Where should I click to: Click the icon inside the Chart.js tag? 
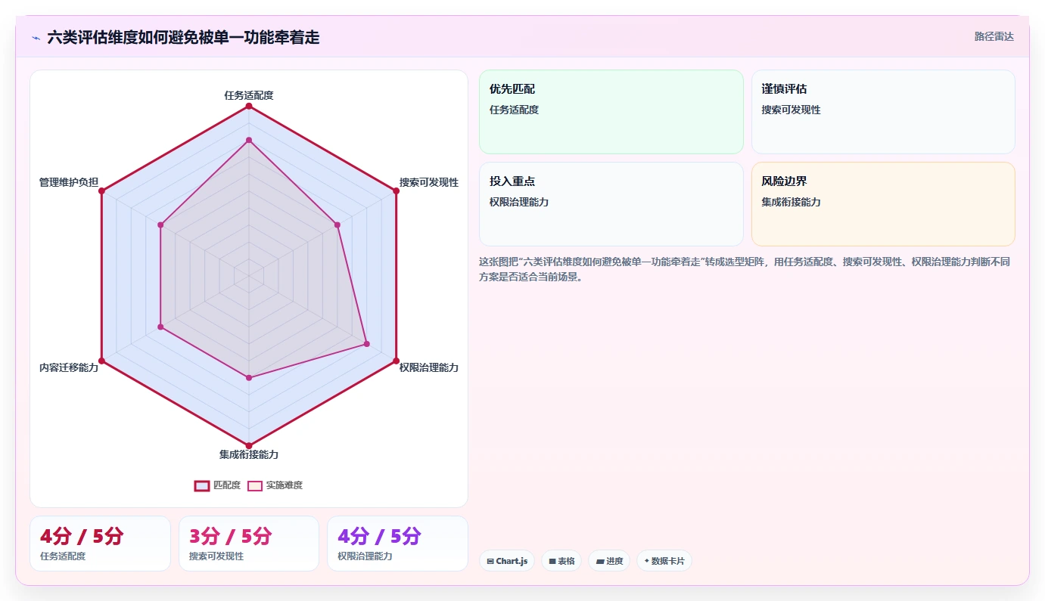click(490, 562)
